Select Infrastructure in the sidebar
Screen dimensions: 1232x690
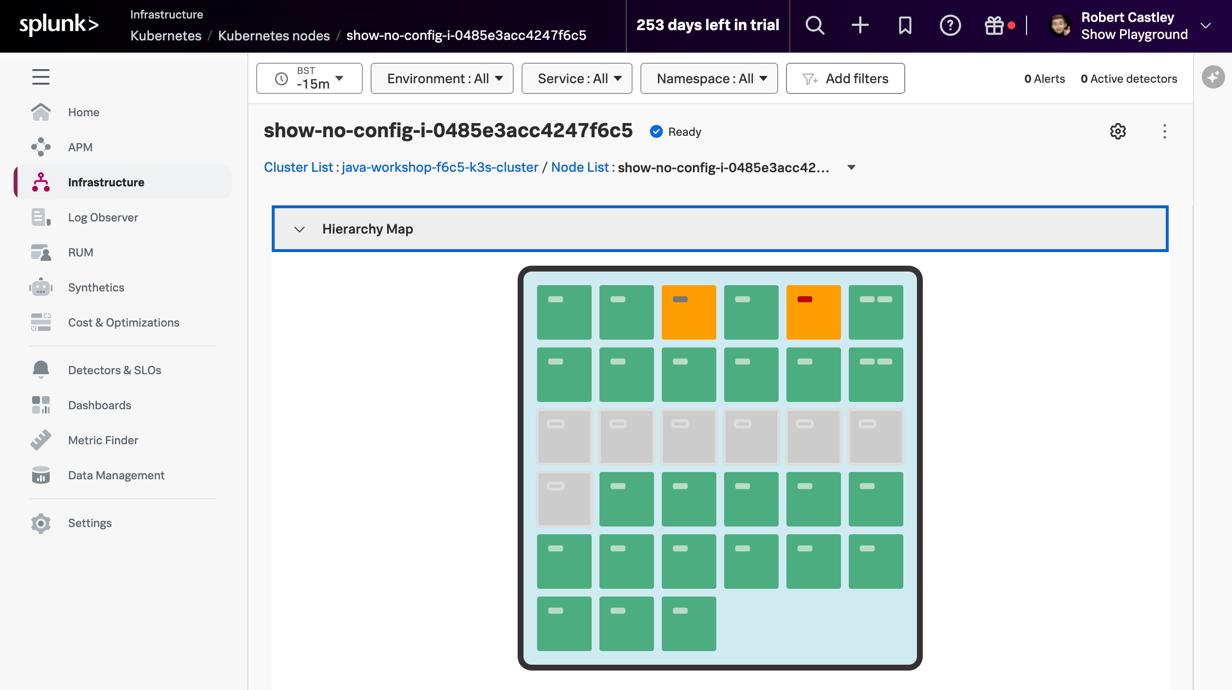123,182
